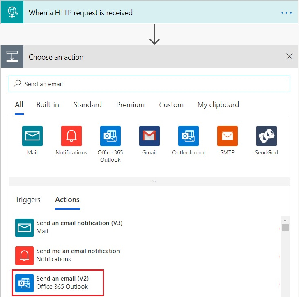Screen dimensions: 299x297
Task: Select the SendGrid connector icon
Action: 267,136
